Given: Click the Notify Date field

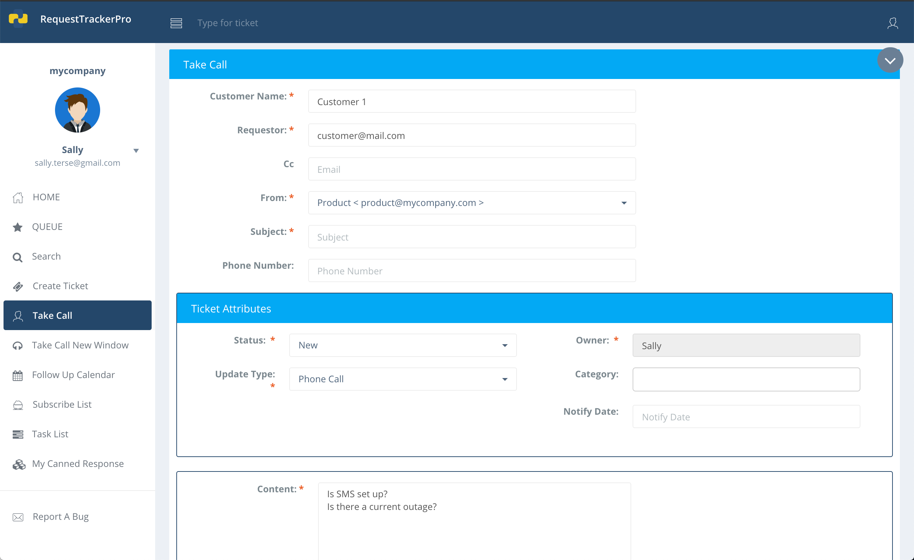Looking at the screenshot, I should [746, 416].
